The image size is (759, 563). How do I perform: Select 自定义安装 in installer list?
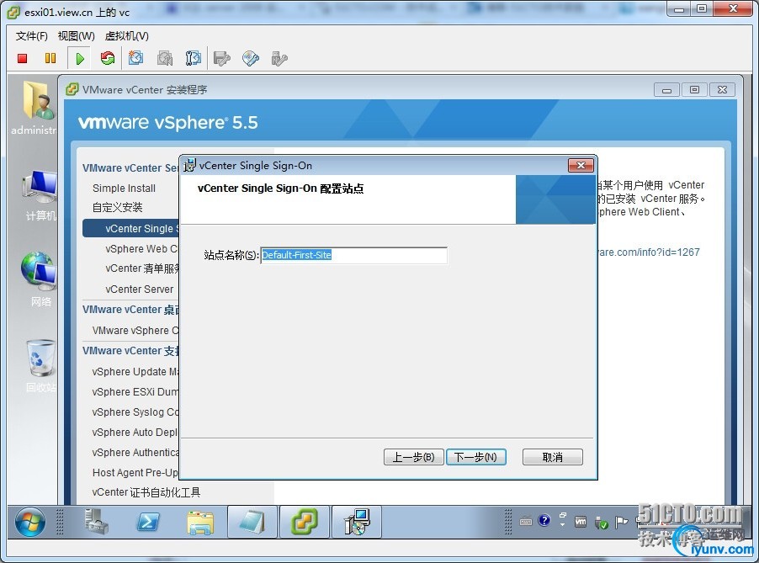118,208
